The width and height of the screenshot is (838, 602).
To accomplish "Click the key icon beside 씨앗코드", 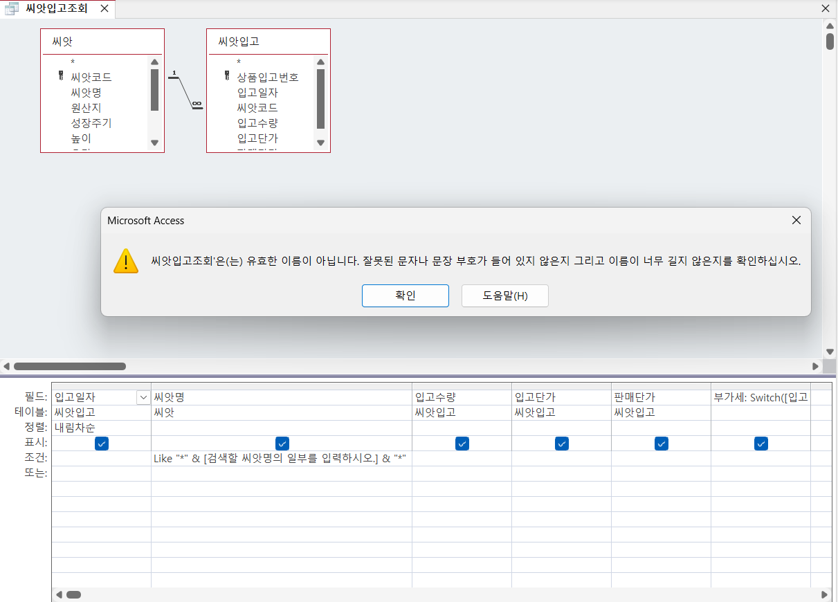I will click(61, 77).
